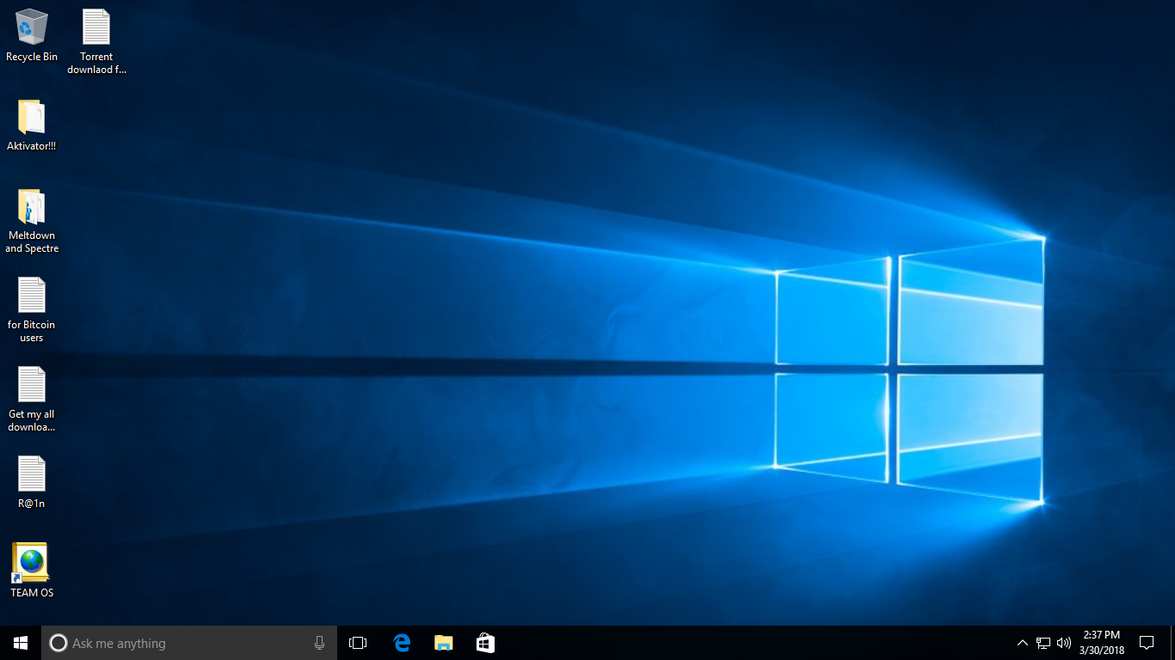Open File Explorer from the taskbar
This screenshot has width=1175, height=660.
[444, 643]
